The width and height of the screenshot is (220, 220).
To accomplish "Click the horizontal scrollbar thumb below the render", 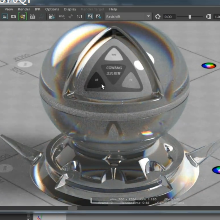I will 73,208.
